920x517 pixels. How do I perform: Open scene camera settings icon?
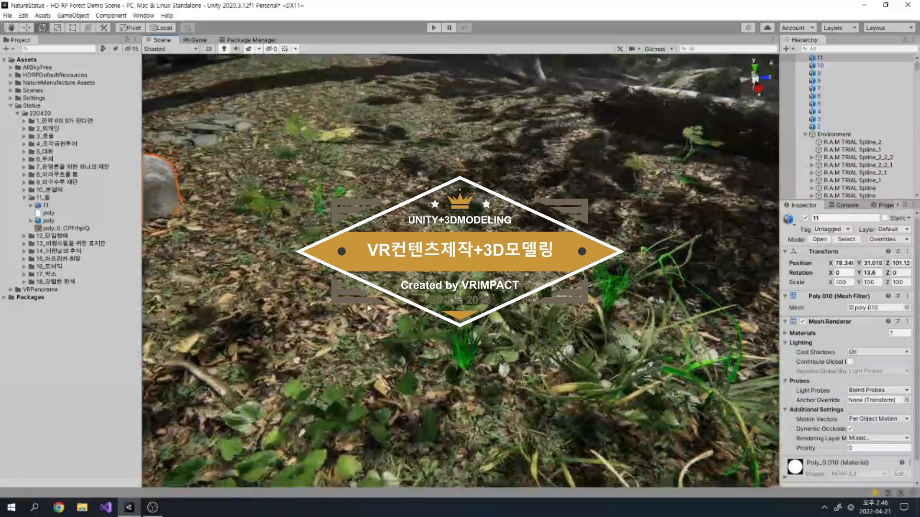632,49
